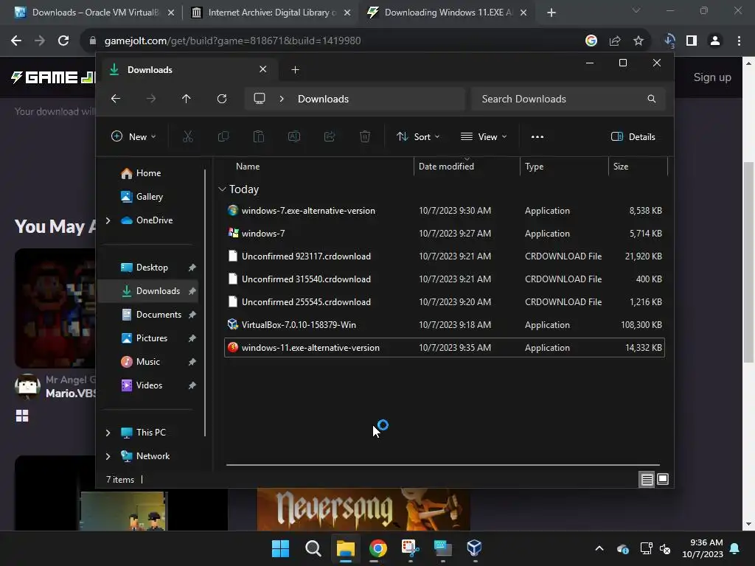This screenshot has height=566, width=755.
Task: Click Sign up link on Game Jolt
Action: point(712,77)
